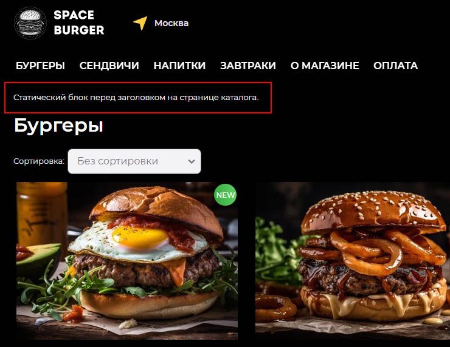Open the ОПЛАТА page
This screenshot has width=450, height=347.
pos(395,66)
